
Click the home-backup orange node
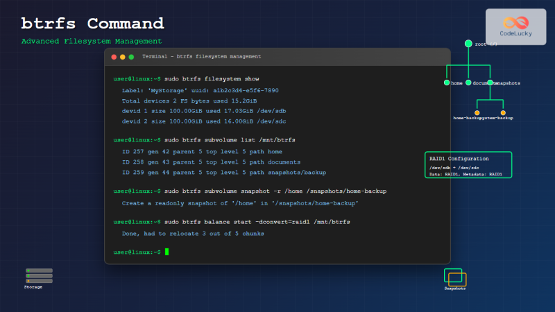point(477,112)
